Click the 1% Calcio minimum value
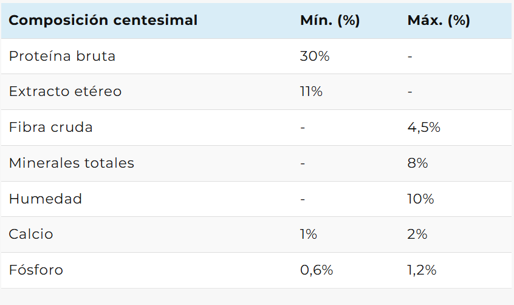Screen dimensions: 514x305 (x=308, y=235)
